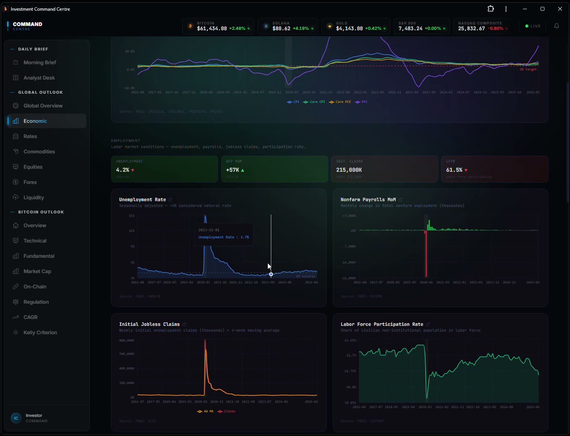Click the On-Chain link icon
570x436 pixels.
16,286
